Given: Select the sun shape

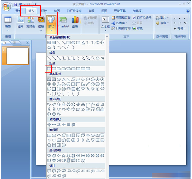Looking at the screenshot, I should tap(93, 89).
